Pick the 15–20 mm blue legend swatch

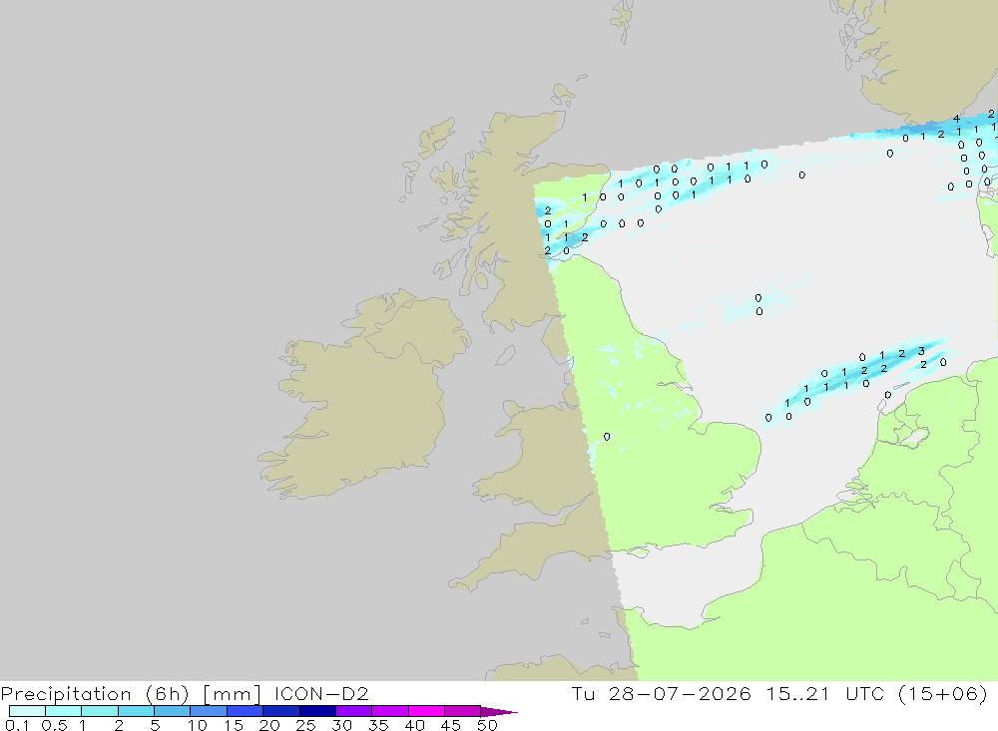245,711
